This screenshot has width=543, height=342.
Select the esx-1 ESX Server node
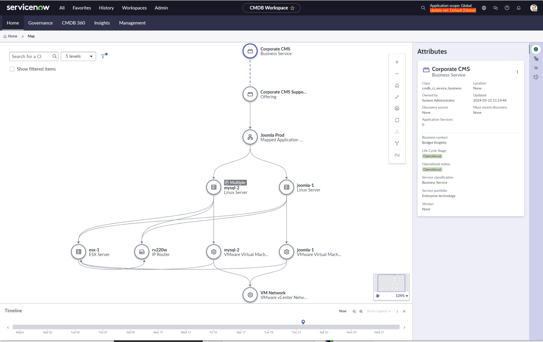[x=78, y=252]
